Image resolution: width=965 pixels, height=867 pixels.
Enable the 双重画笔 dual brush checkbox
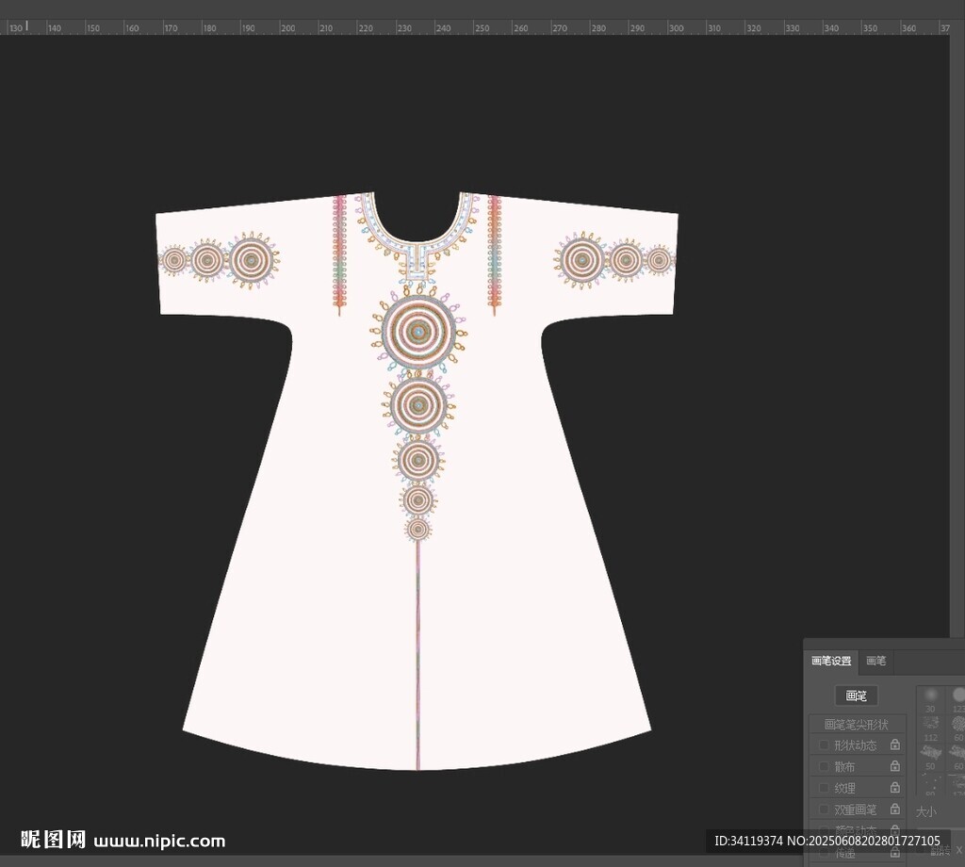(824, 810)
